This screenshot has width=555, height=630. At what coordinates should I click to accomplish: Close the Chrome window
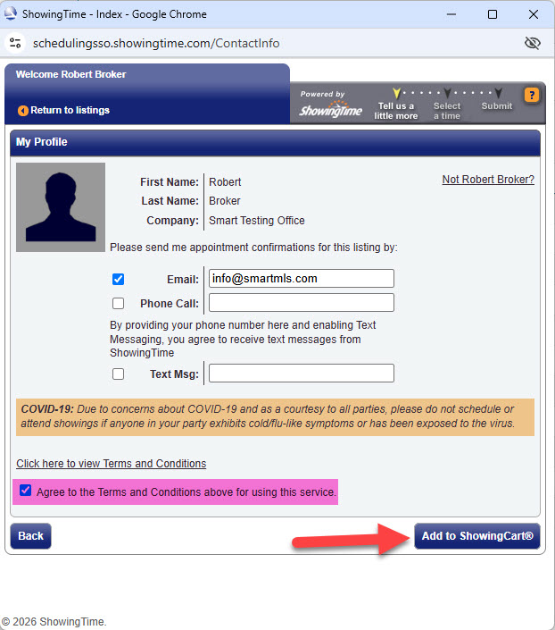tap(534, 14)
